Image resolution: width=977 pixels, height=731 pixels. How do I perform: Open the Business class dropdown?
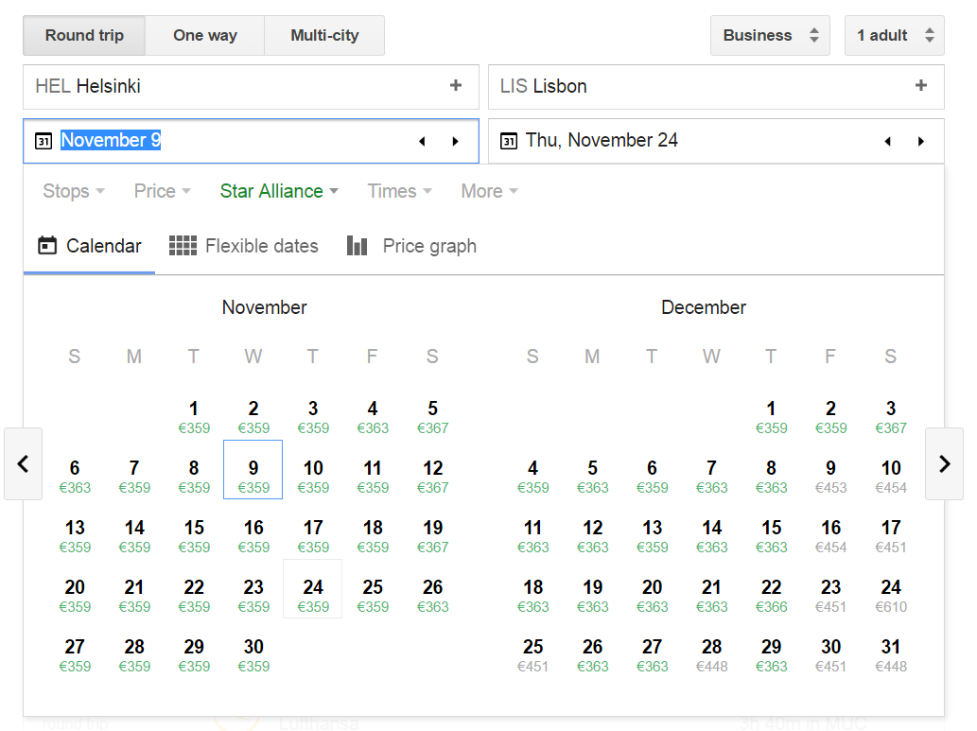tap(770, 36)
